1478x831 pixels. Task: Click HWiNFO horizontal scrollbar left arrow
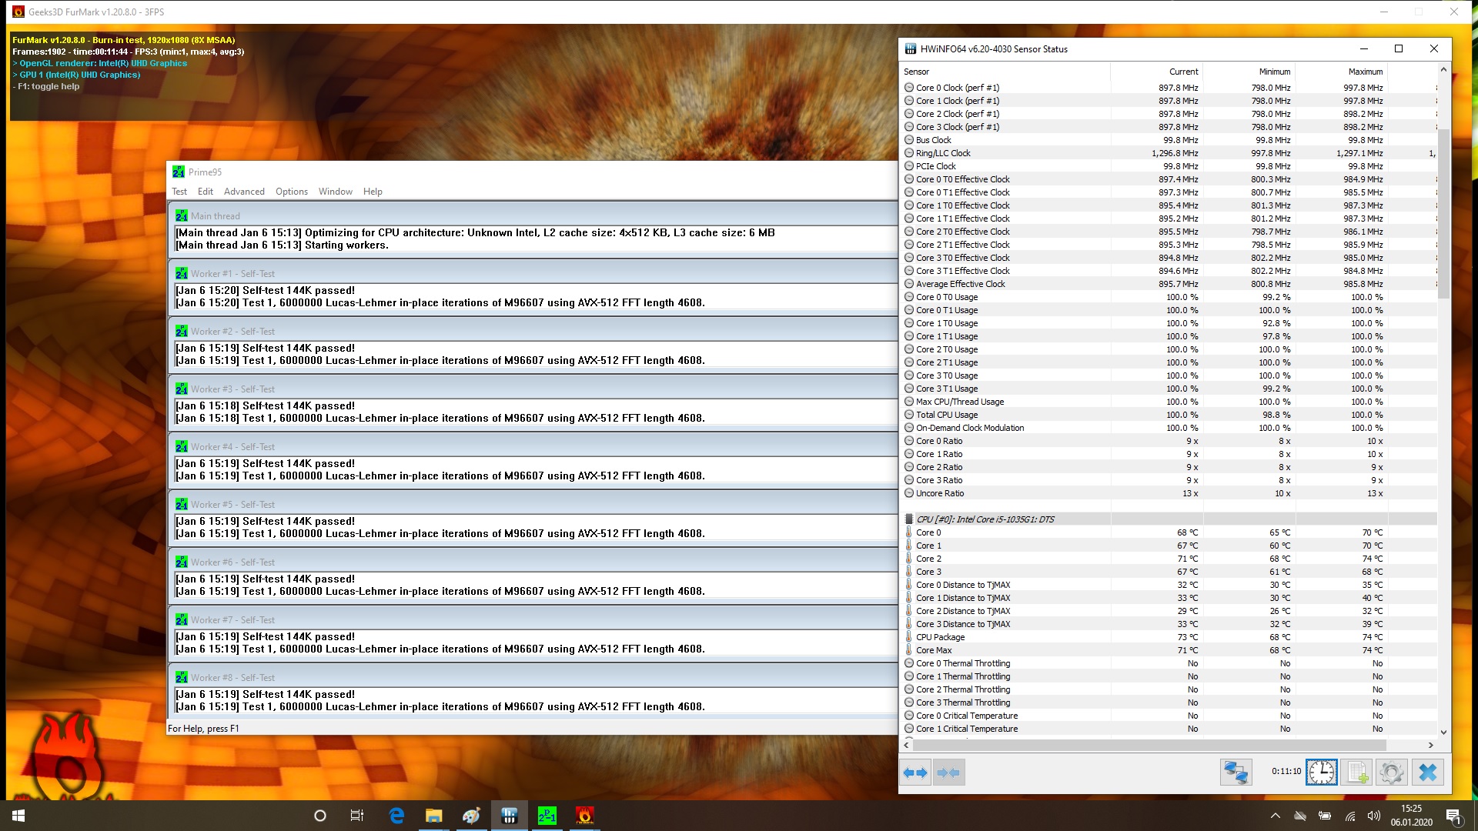pyautogui.click(x=907, y=745)
